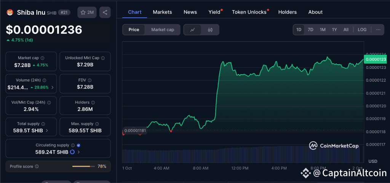
Task: Click the verified badge by Circulating supply
Action: (78, 145)
